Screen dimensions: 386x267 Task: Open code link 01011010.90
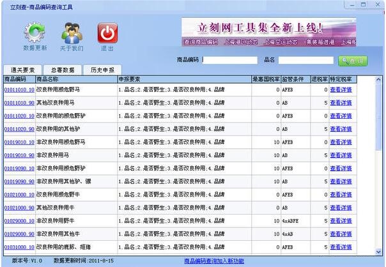pyautogui.click(x=19, y=103)
